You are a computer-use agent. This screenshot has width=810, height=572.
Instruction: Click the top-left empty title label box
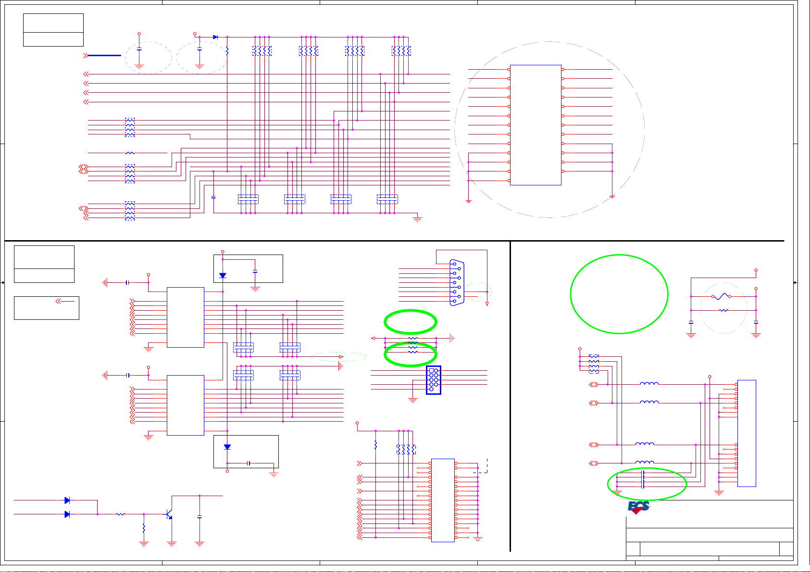(53, 30)
